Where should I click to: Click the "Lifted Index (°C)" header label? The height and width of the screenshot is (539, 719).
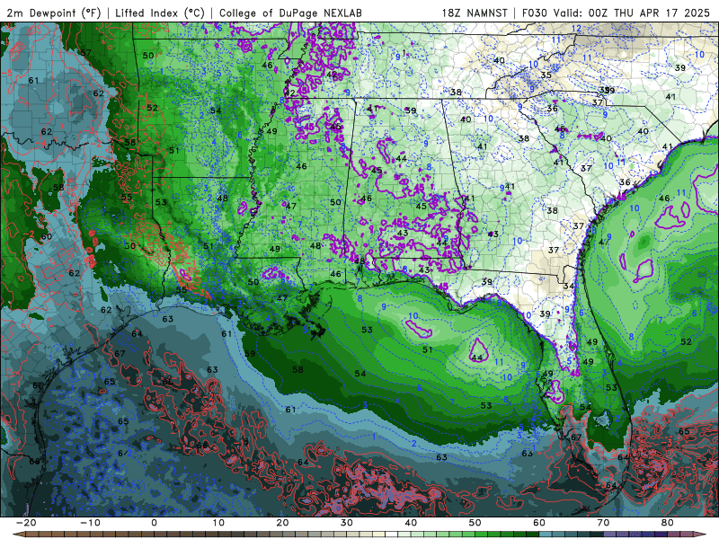(x=160, y=13)
